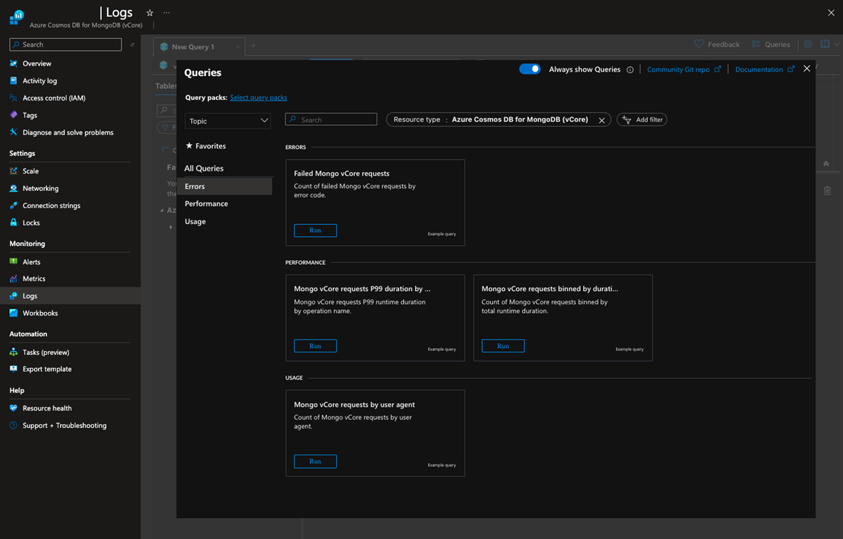The height and width of the screenshot is (539, 843).
Task: Open the Select query packs link
Action: click(259, 98)
